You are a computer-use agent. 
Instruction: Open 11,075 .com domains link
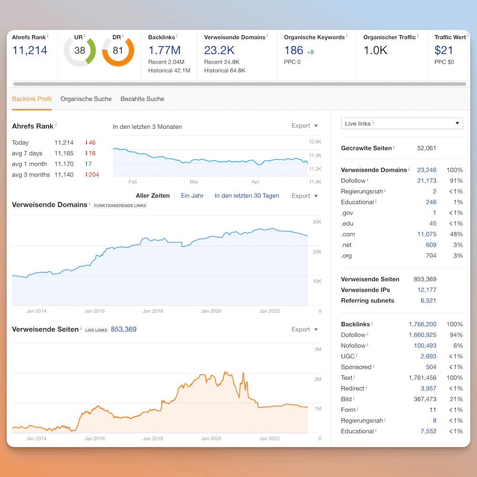tap(426, 234)
